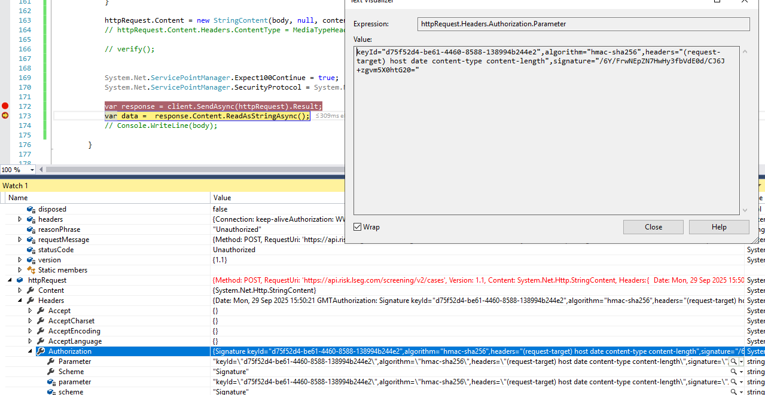
Task: Expand the AcceptLanguage node
Action: tap(31, 341)
